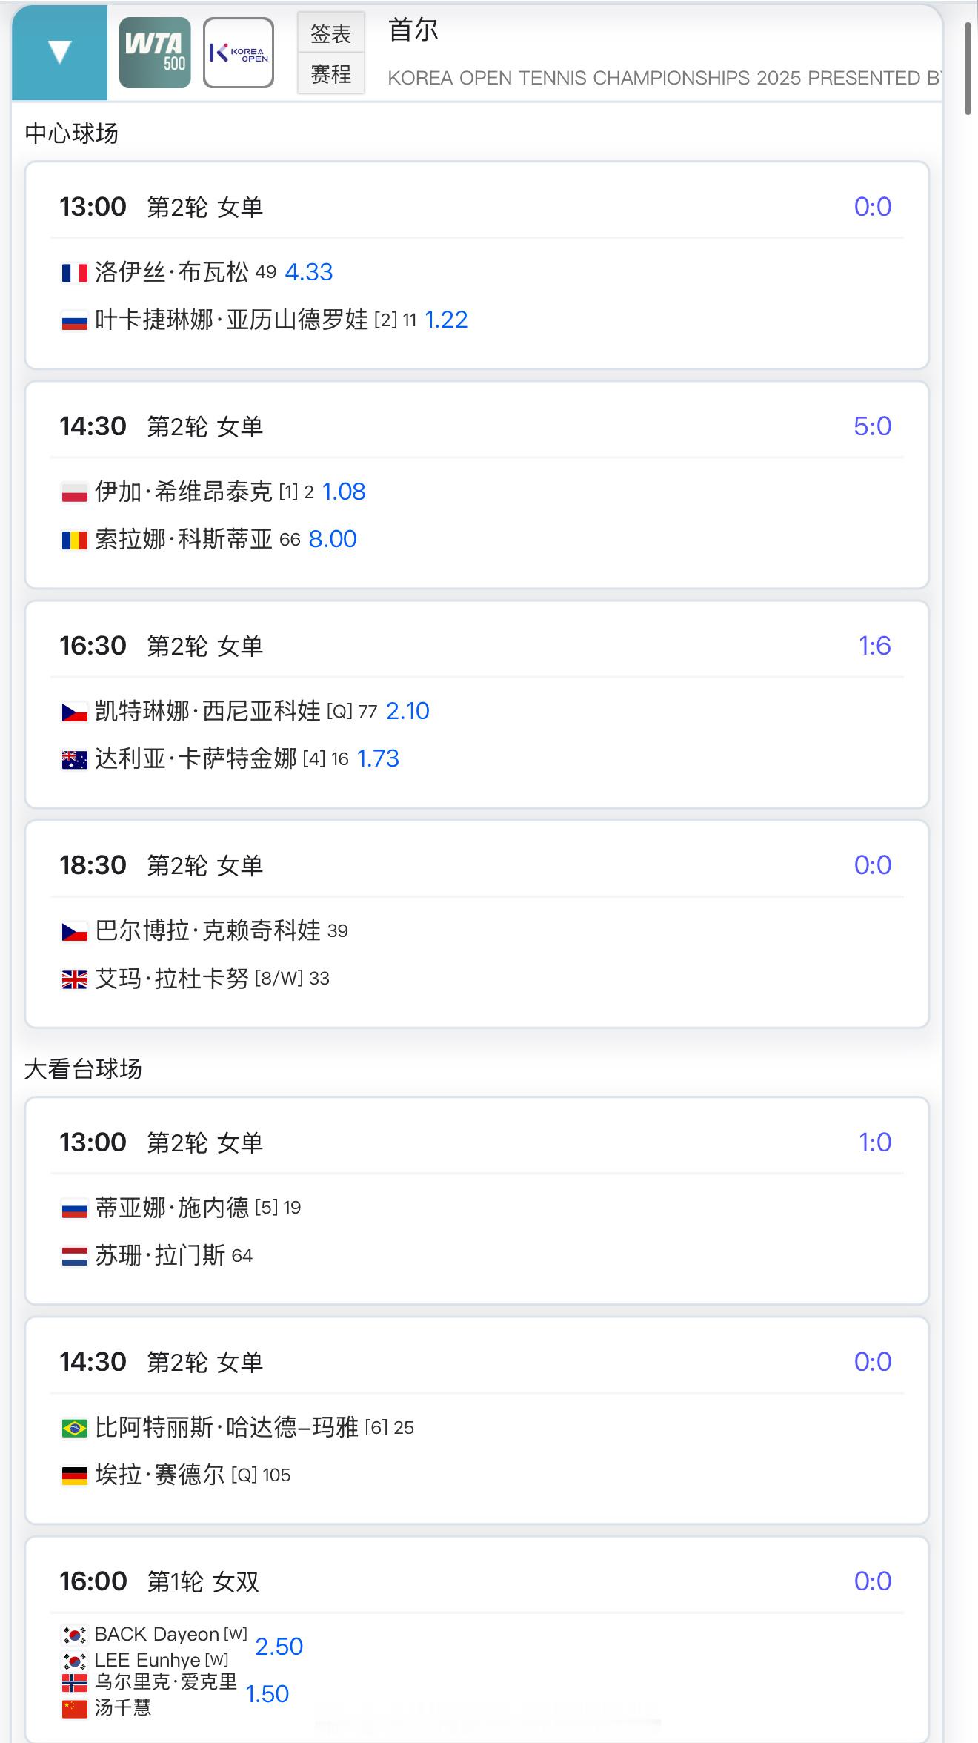
Task: Click the vertical scrollbar on the right edge
Action: [x=968, y=68]
